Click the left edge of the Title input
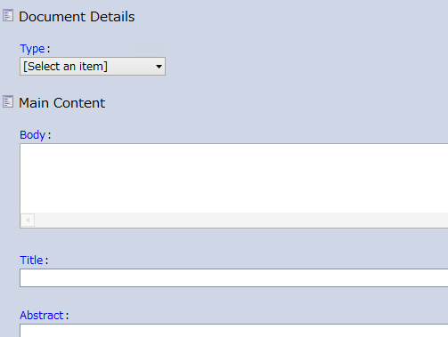This screenshot has width=448, height=337. point(23,278)
